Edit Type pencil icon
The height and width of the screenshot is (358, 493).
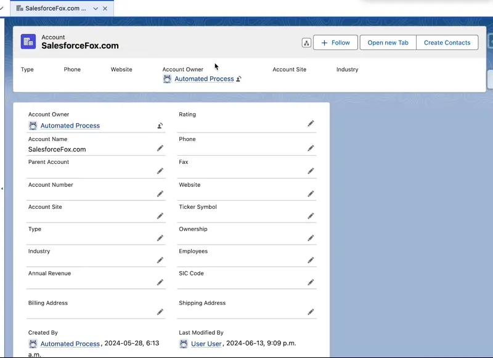pos(160,238)
